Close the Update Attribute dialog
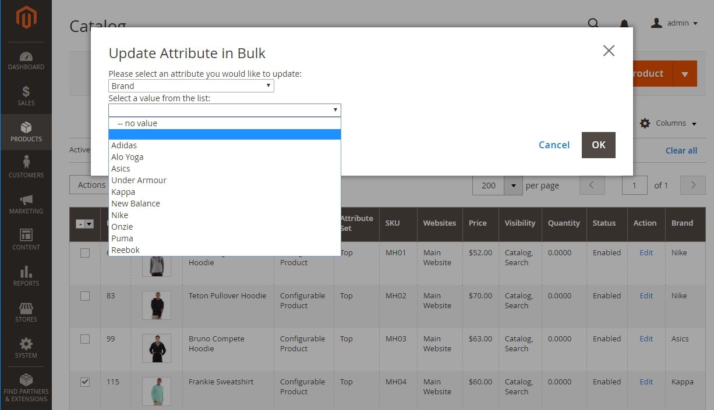This screenshot has width=714, height=410. click(x=609, y=51)
